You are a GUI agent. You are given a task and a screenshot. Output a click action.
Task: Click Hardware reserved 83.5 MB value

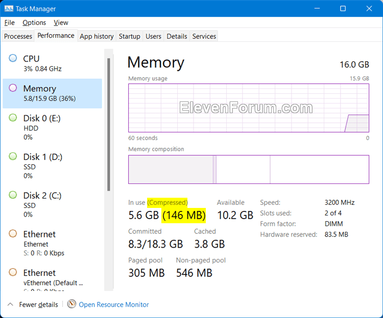[337, 234]
